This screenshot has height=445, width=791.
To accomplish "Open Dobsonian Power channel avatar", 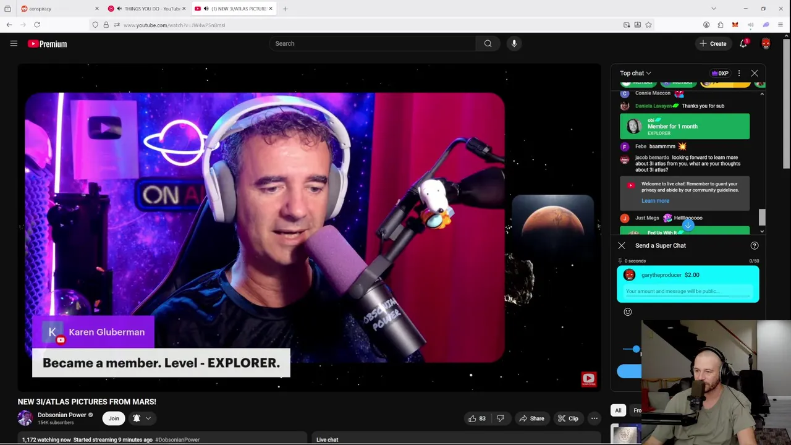I will tap(25, 418).
